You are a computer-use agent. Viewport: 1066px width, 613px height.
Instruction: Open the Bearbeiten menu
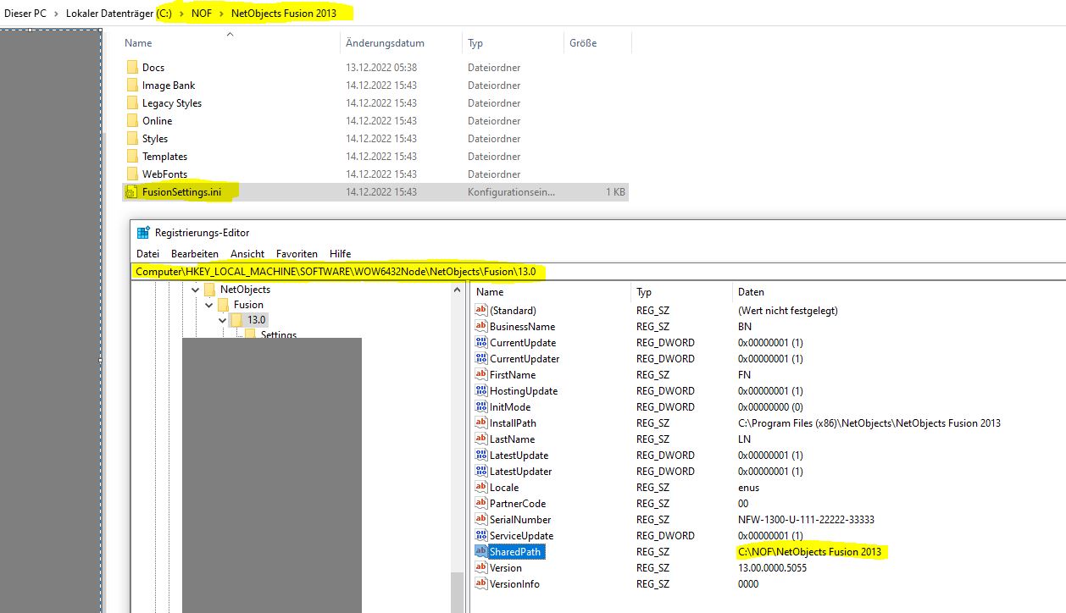(x=194, y=254)
